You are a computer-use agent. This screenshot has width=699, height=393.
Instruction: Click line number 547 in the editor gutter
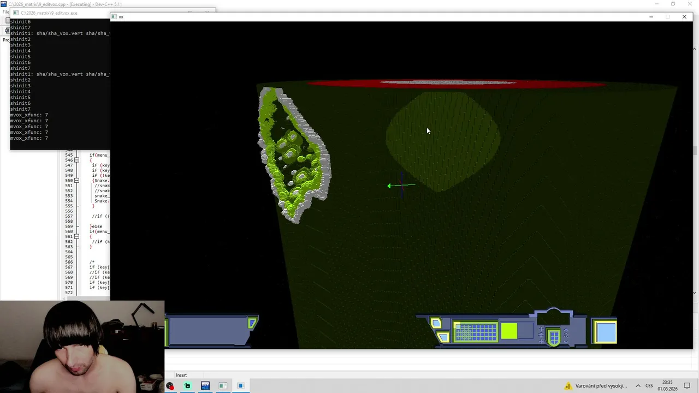(69, 165)
